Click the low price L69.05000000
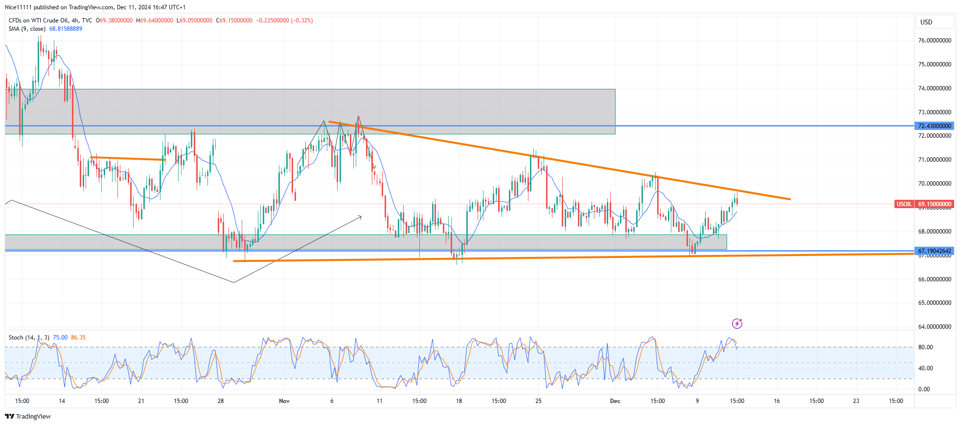 (195, 21)
